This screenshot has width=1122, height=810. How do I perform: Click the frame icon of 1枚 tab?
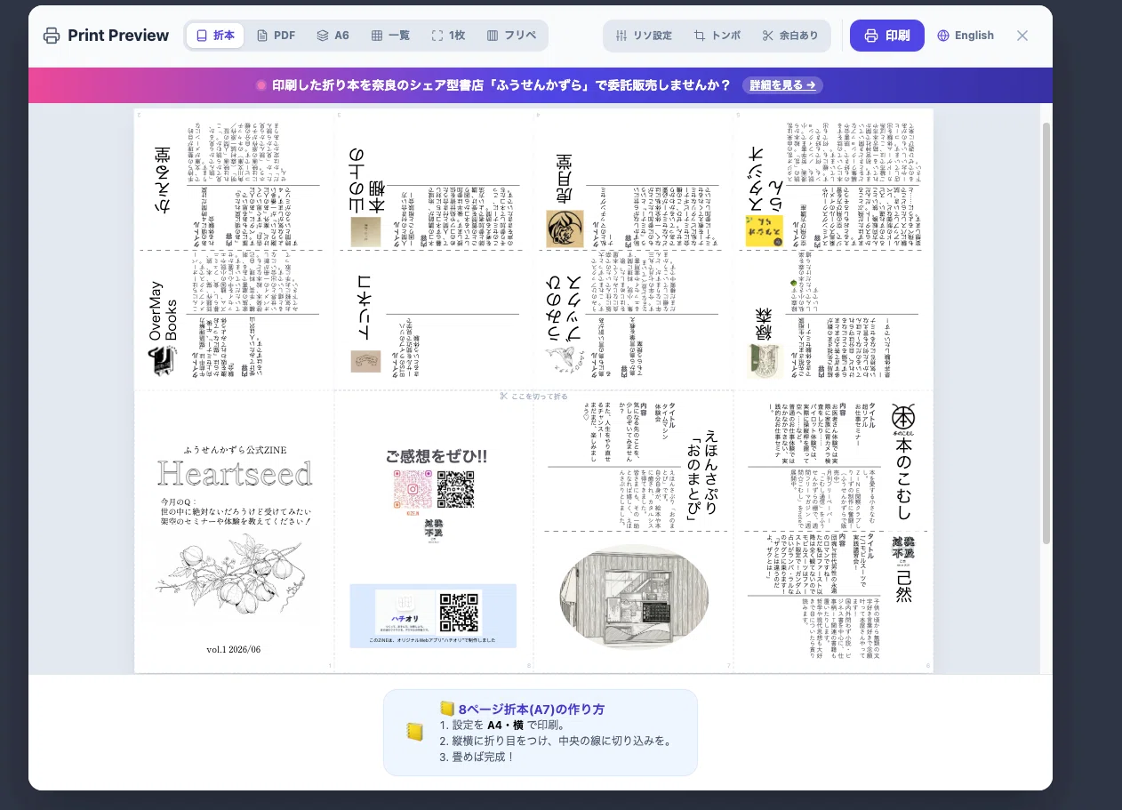tap(437, 36)
